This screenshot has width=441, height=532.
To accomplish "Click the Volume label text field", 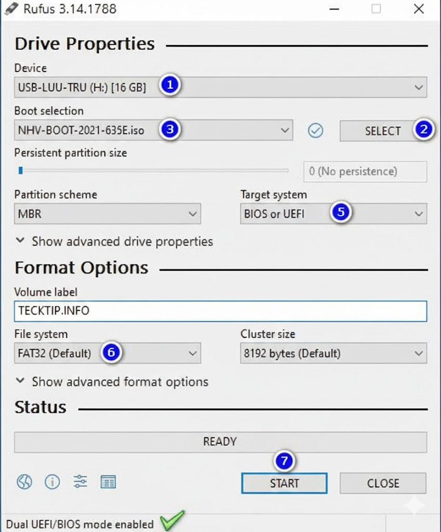I will point(220,311).
